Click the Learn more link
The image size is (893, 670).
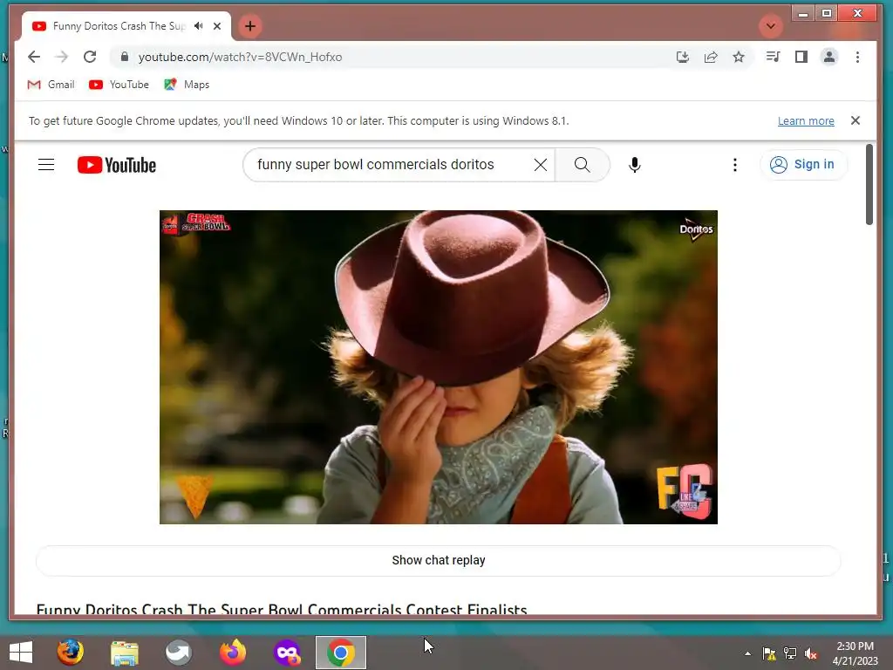point(806,120)
